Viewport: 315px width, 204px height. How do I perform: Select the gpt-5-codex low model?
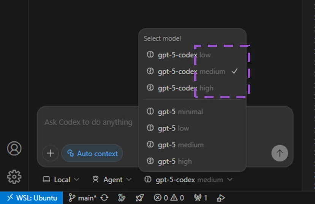point(192,55)
